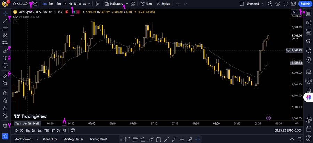Select the Text tool in left toolbar
Screen dimensions: 313x143
click(x=5, y=58)
